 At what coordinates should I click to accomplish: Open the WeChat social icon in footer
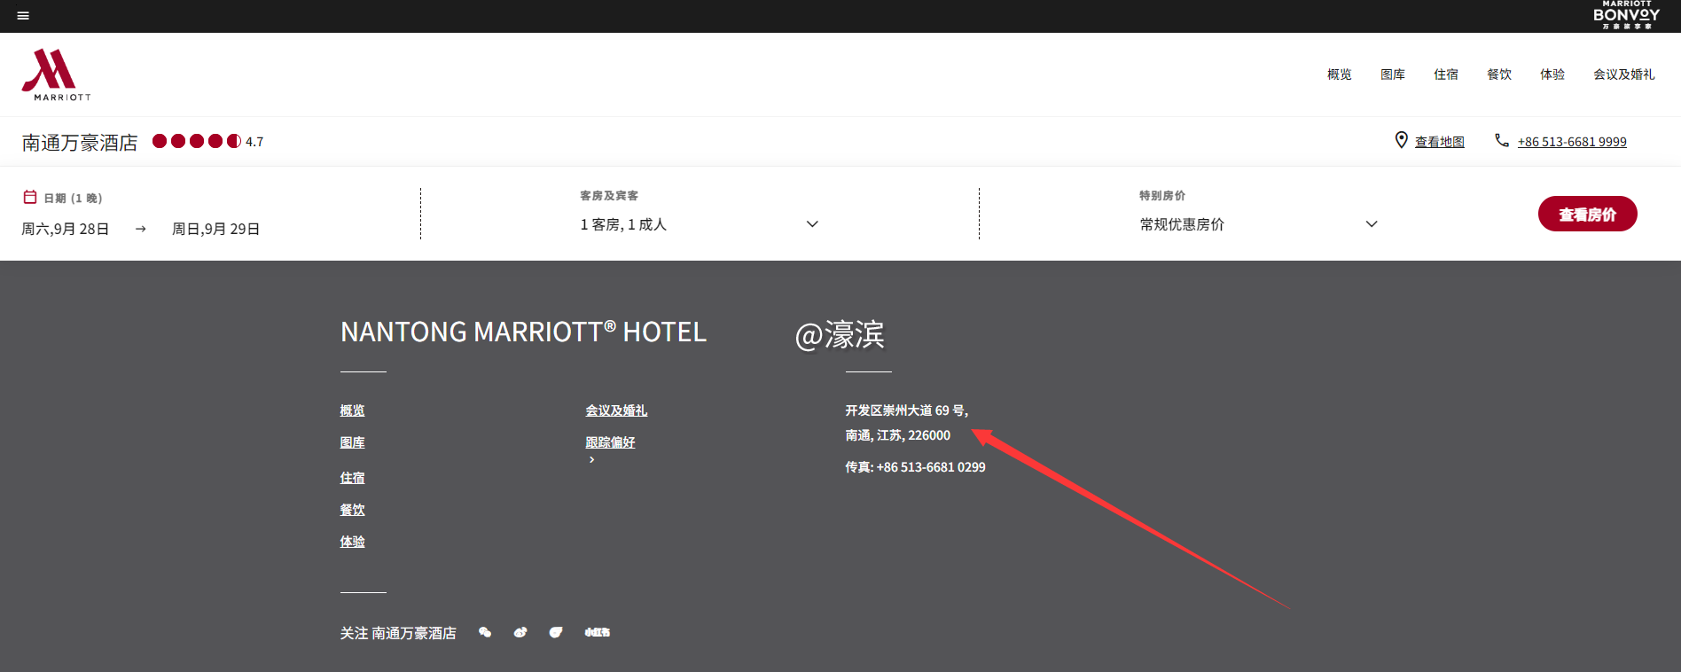coord(485,632)
